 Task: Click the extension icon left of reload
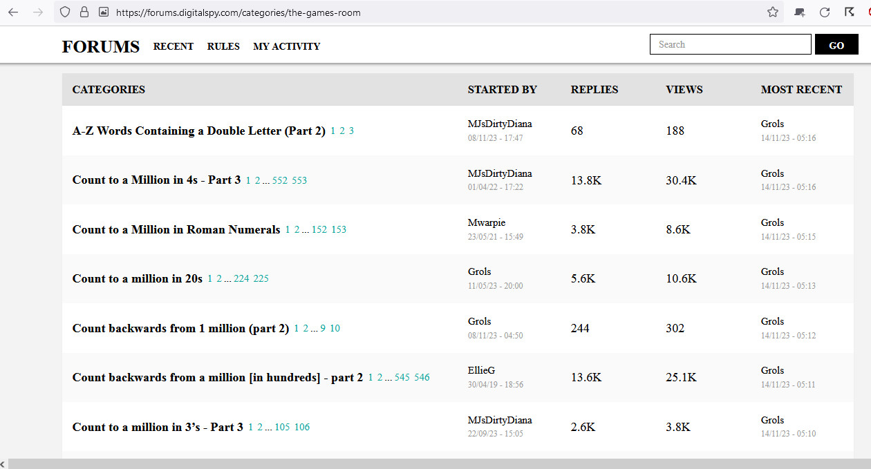point(800,12)
